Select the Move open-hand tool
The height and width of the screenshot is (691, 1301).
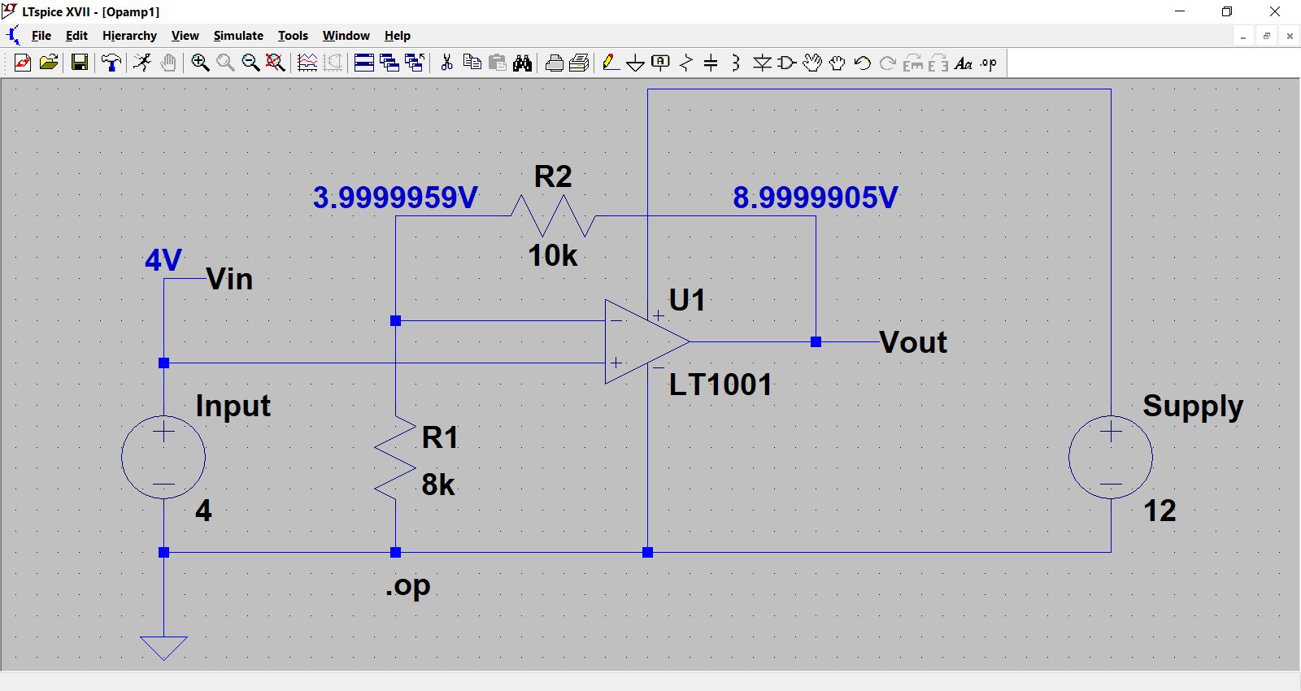812,63
